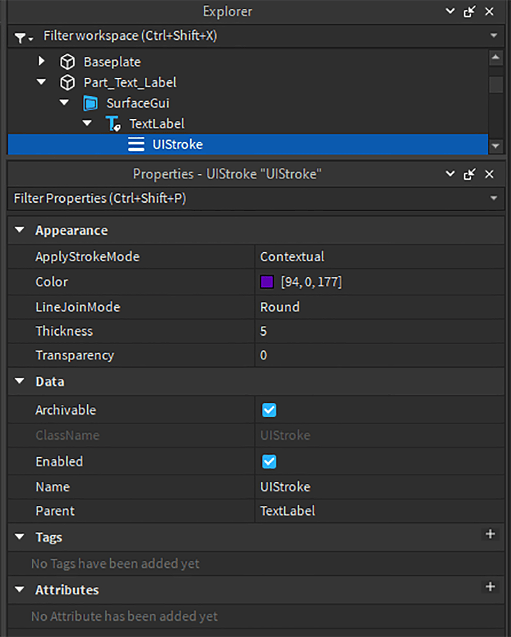Disable the Enabled checkbox
The width and height of the screenshot is (511, 637).
(269, 461)
